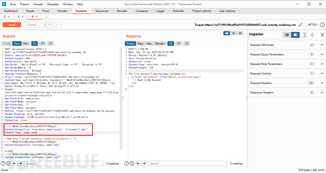Open request search help question icon
The width and height of the screenshot is (326, 173).
click(x=3, y=164)
